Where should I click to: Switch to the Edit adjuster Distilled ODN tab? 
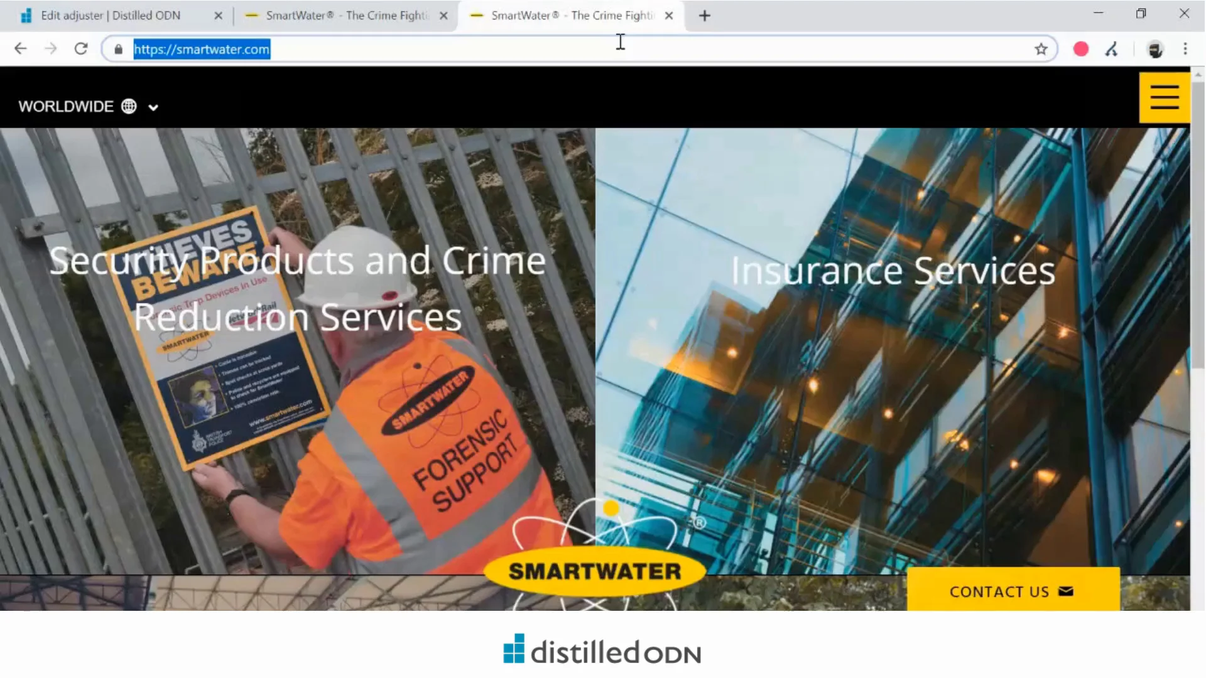pos(110,16)
